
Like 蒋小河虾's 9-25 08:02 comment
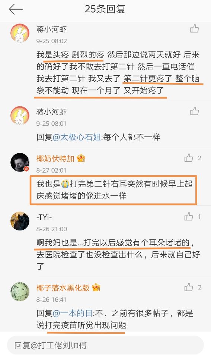[x=195, y=29]
